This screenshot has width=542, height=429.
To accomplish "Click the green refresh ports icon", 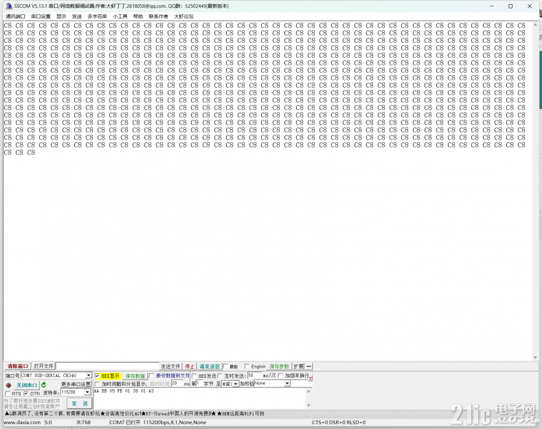I will 43,385.
